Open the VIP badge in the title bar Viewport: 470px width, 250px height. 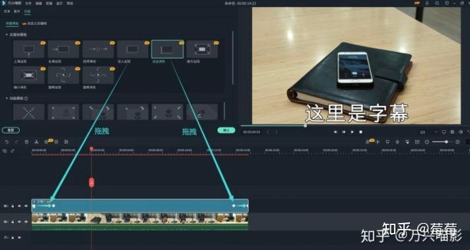417,3
